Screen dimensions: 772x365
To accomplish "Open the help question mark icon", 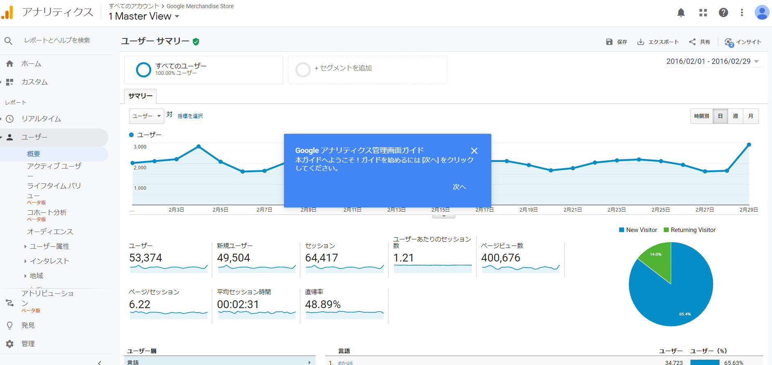I will [723, 13].
